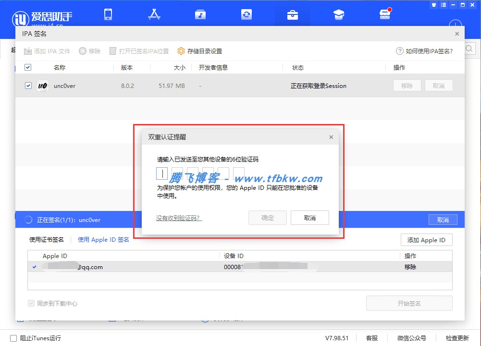
Task: Open the tutorials graduation cap icon
Action: [338, 14]
